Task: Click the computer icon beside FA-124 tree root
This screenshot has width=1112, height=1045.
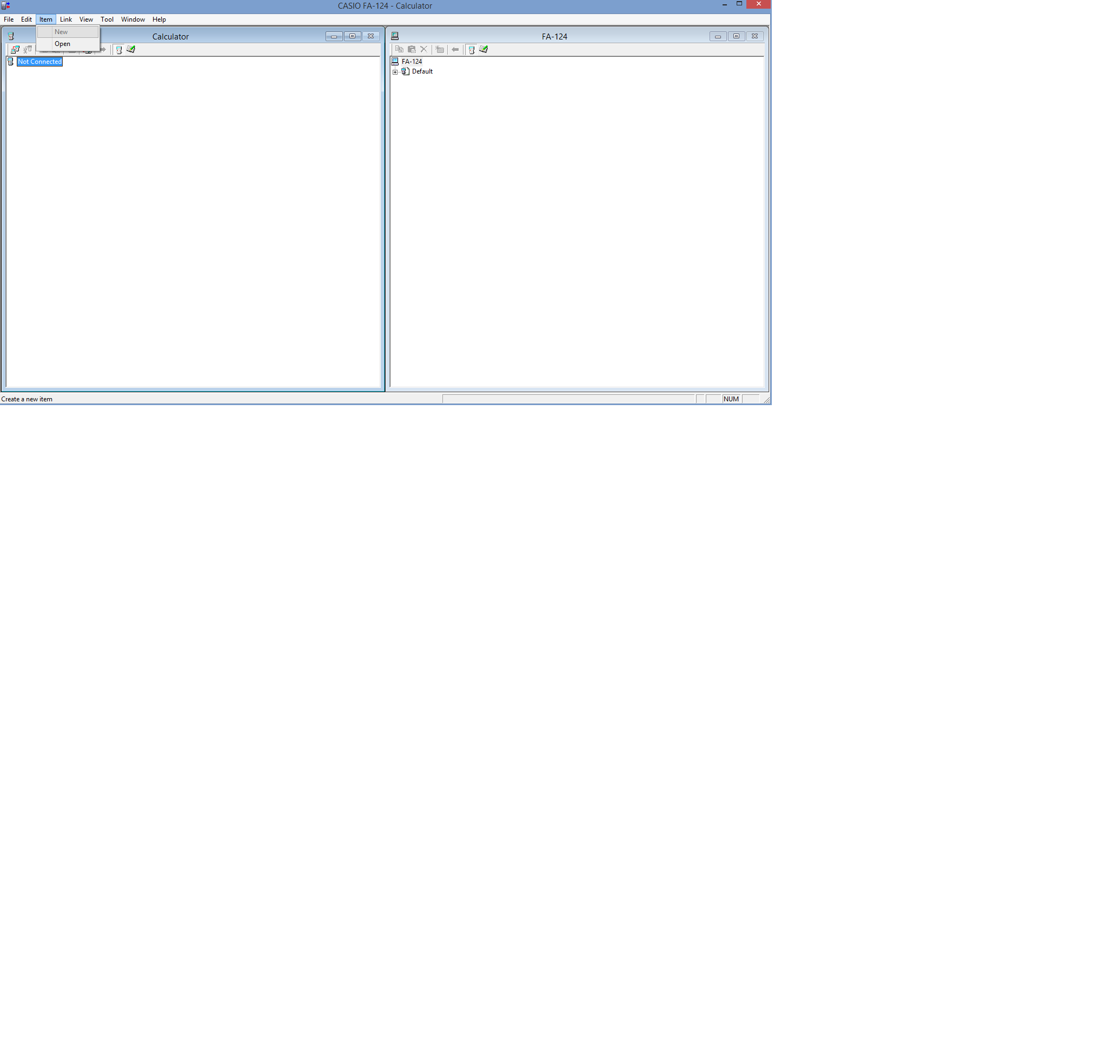Action: [395, 62]
